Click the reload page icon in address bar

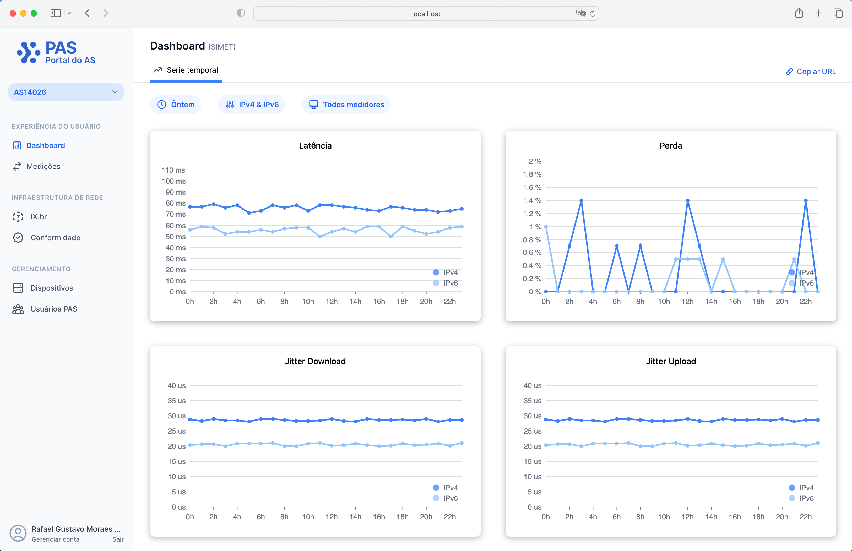(x=593, y=14)
